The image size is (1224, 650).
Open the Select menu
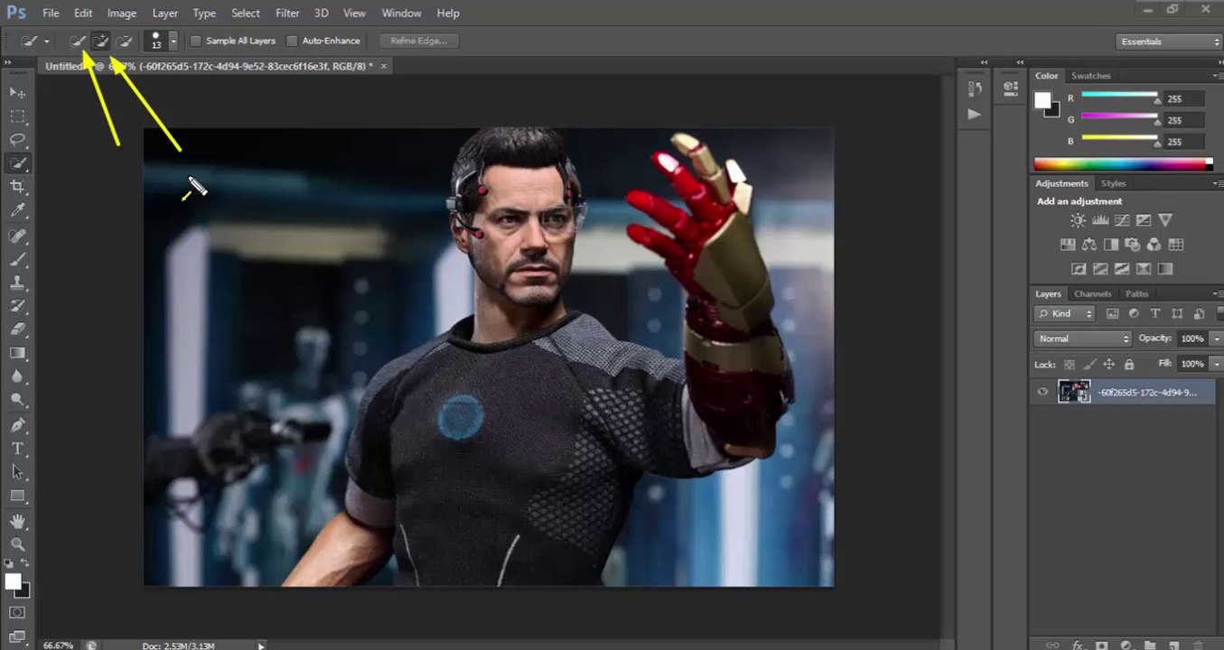pyautogui.click(x=246, y=13)
